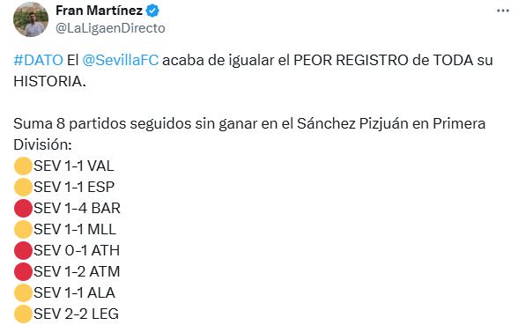The height and width of the screenshot is (325, 526).
Task: Click the Fran Martínez display name
Action: click(99, 11)
